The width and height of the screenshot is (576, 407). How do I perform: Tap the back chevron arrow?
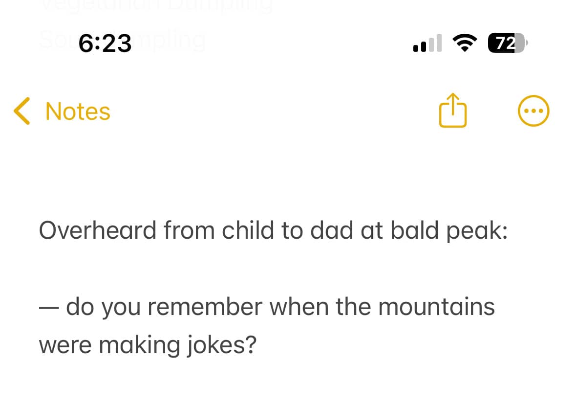pyautogui.click(x=21, y=111)
